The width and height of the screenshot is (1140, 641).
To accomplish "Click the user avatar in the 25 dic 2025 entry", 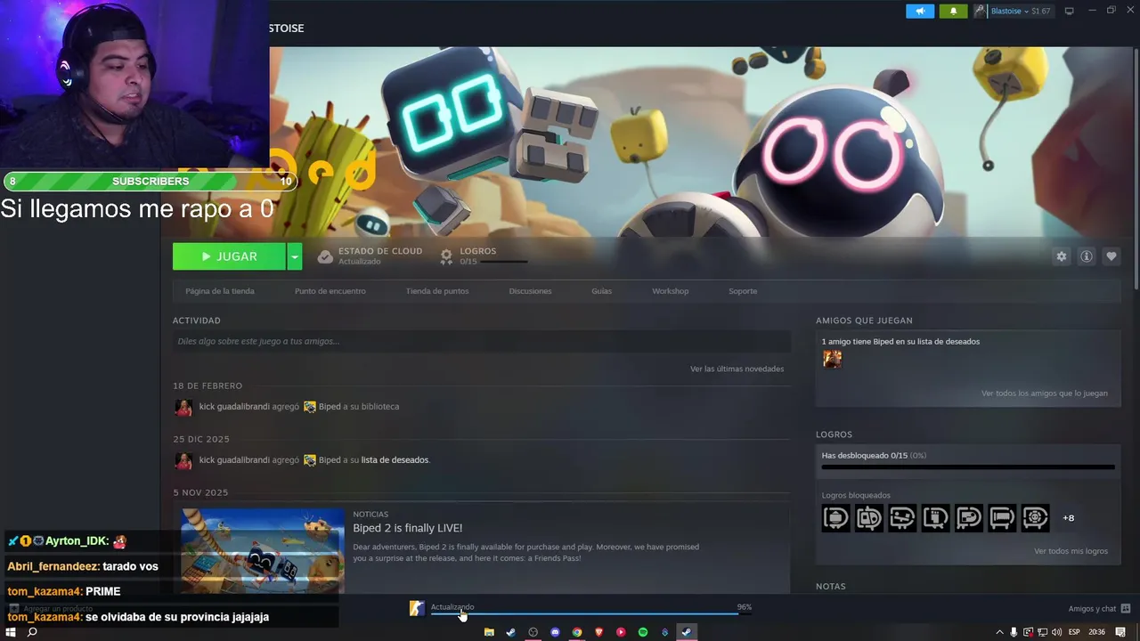I will click(183, 460).
